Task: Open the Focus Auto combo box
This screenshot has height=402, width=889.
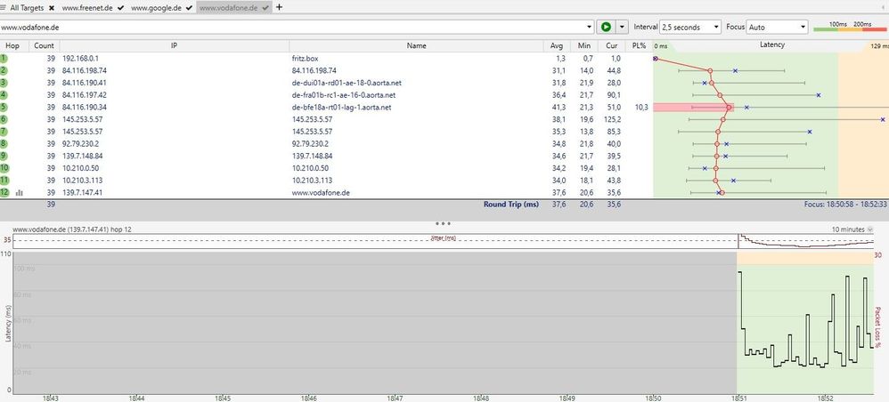Action: click(777, 27)
